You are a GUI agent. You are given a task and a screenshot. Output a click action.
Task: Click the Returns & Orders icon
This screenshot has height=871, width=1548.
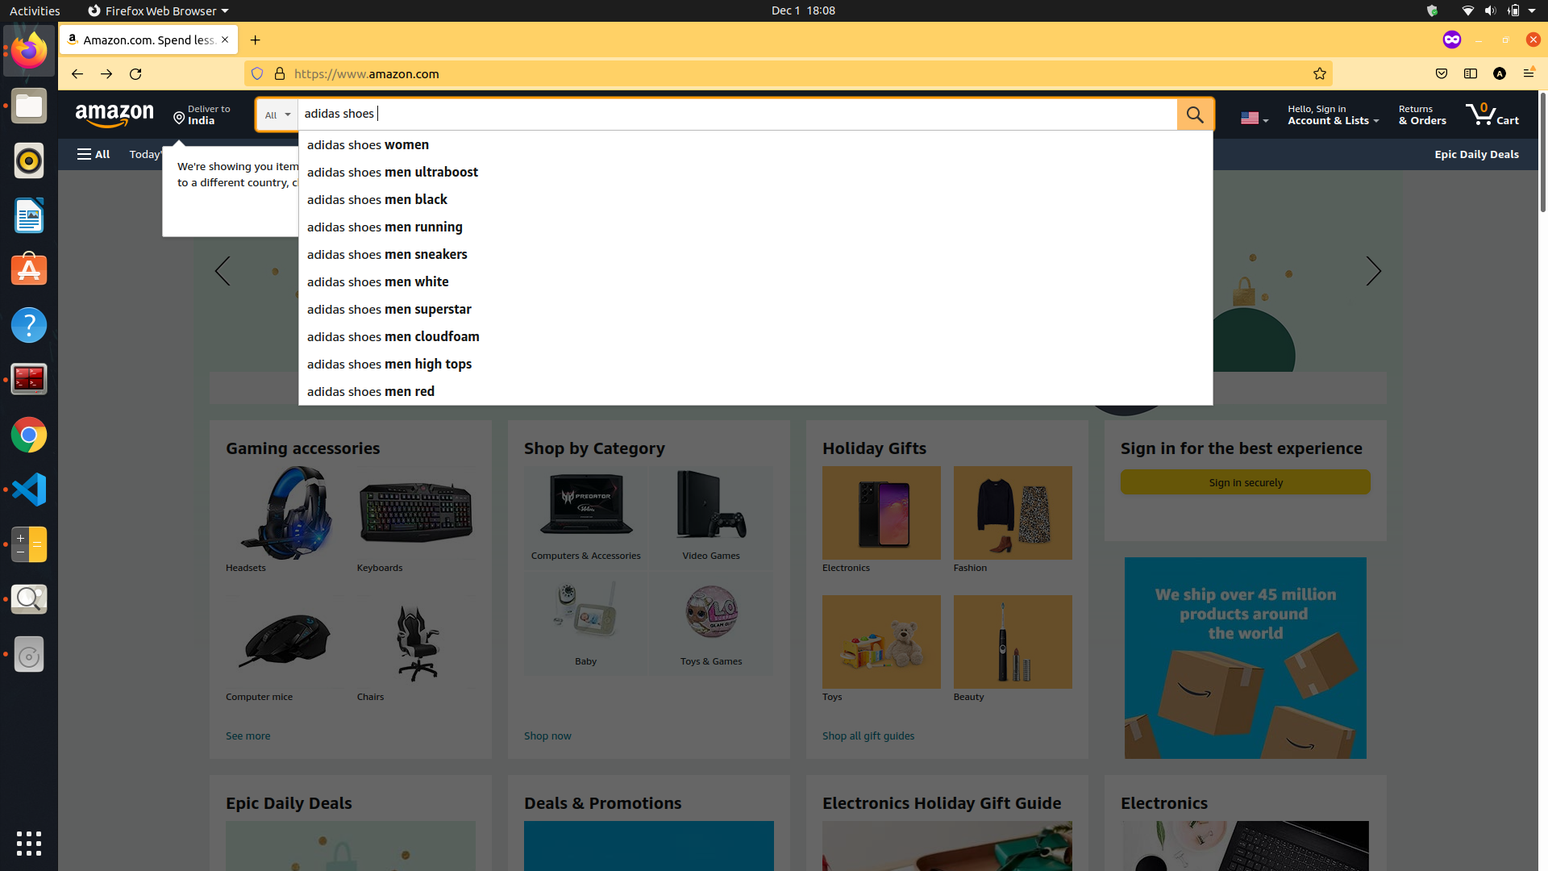click(x=1421, y=114)
